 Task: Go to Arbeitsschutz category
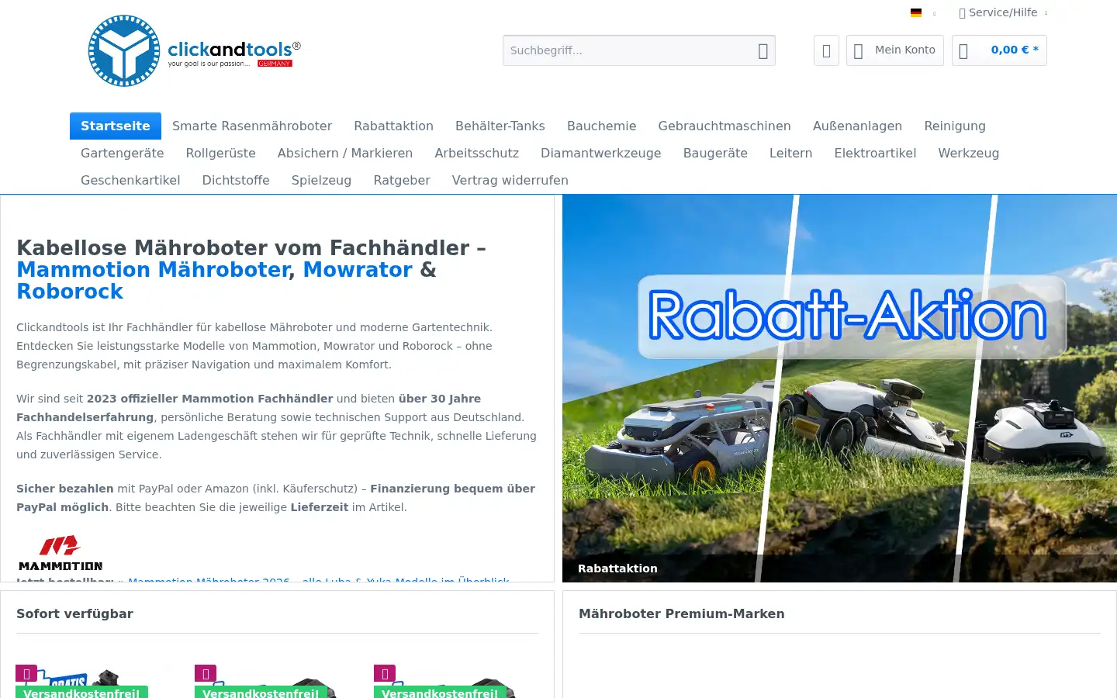pyautogui.click(x=476, y=153)
